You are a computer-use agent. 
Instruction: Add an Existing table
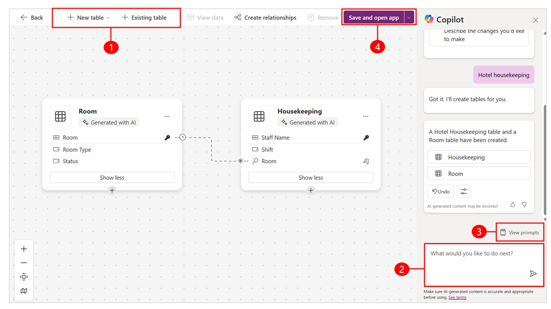click(144, 17)
